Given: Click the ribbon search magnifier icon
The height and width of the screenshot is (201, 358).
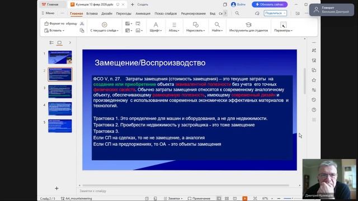Looking at the screenshot, I should 237,13.
